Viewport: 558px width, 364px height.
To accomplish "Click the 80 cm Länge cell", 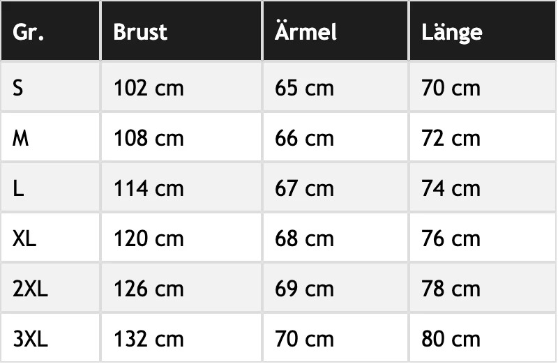I will [451, 339].
